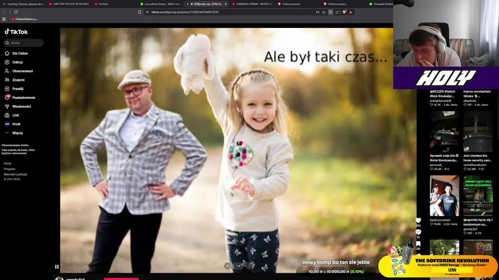Open Obserwowani in the sidebar
This screenshot has height=280, width=499.
[23, 71]
